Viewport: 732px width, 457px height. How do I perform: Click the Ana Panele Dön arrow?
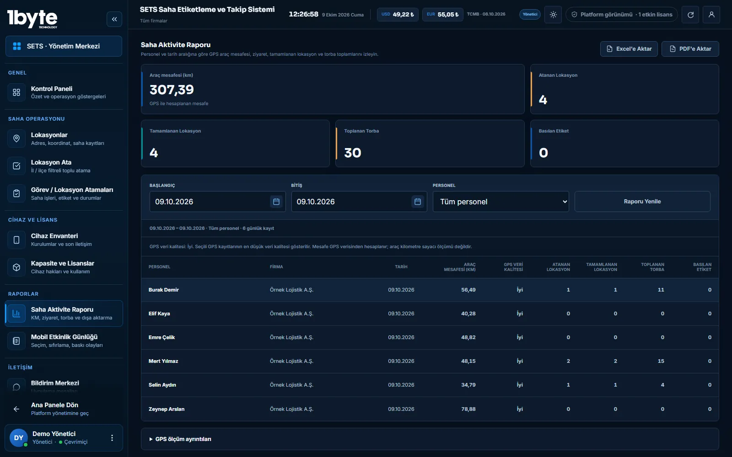click(16, 409)
